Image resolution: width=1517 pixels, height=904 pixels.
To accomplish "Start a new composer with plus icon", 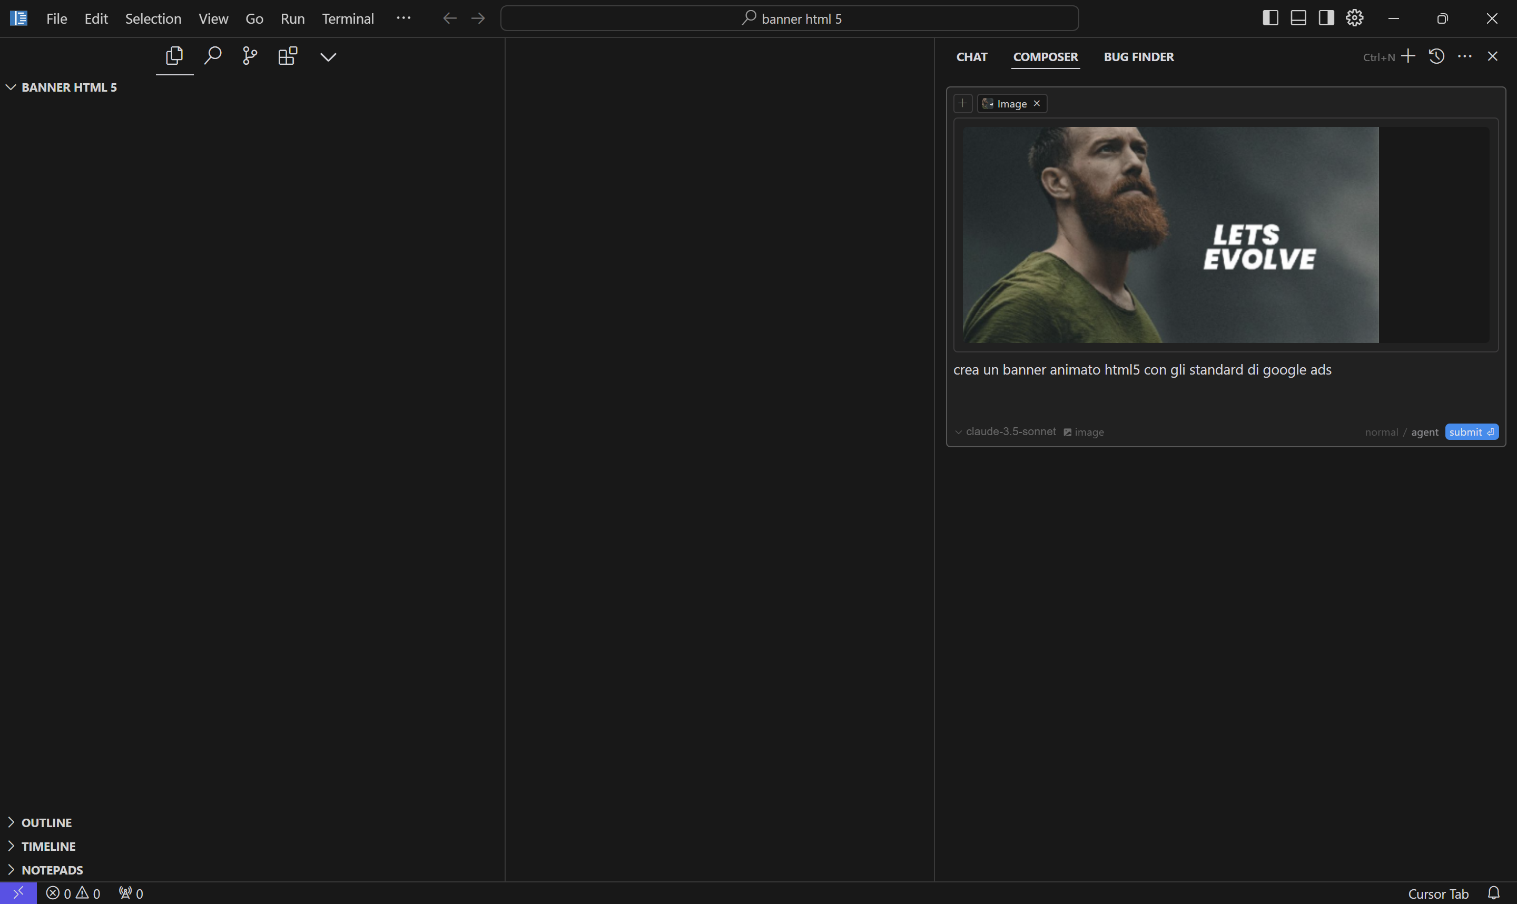I will (1408, 56).
